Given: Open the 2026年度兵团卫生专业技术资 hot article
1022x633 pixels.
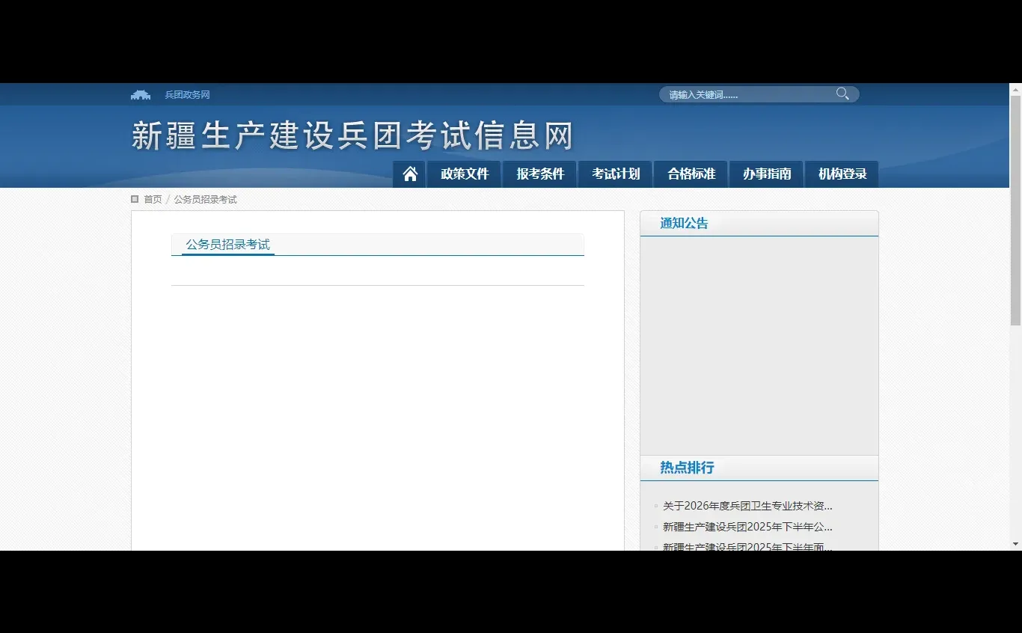Looking at the screenshot, I should point(747,506).
